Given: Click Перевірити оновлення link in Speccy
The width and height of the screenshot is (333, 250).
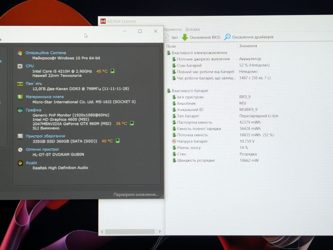Looking at the screenshot, I should (136, 195).
